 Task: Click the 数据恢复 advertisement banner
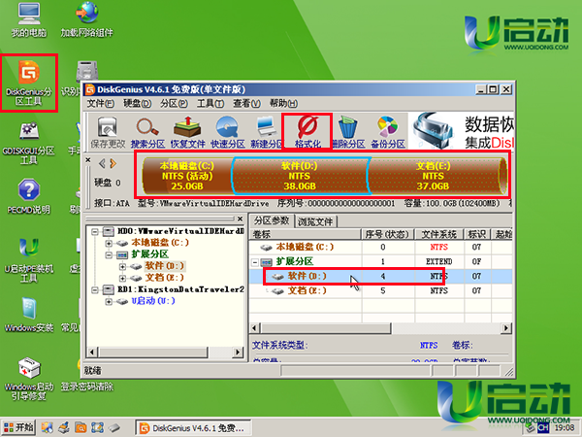click(462, 131)
